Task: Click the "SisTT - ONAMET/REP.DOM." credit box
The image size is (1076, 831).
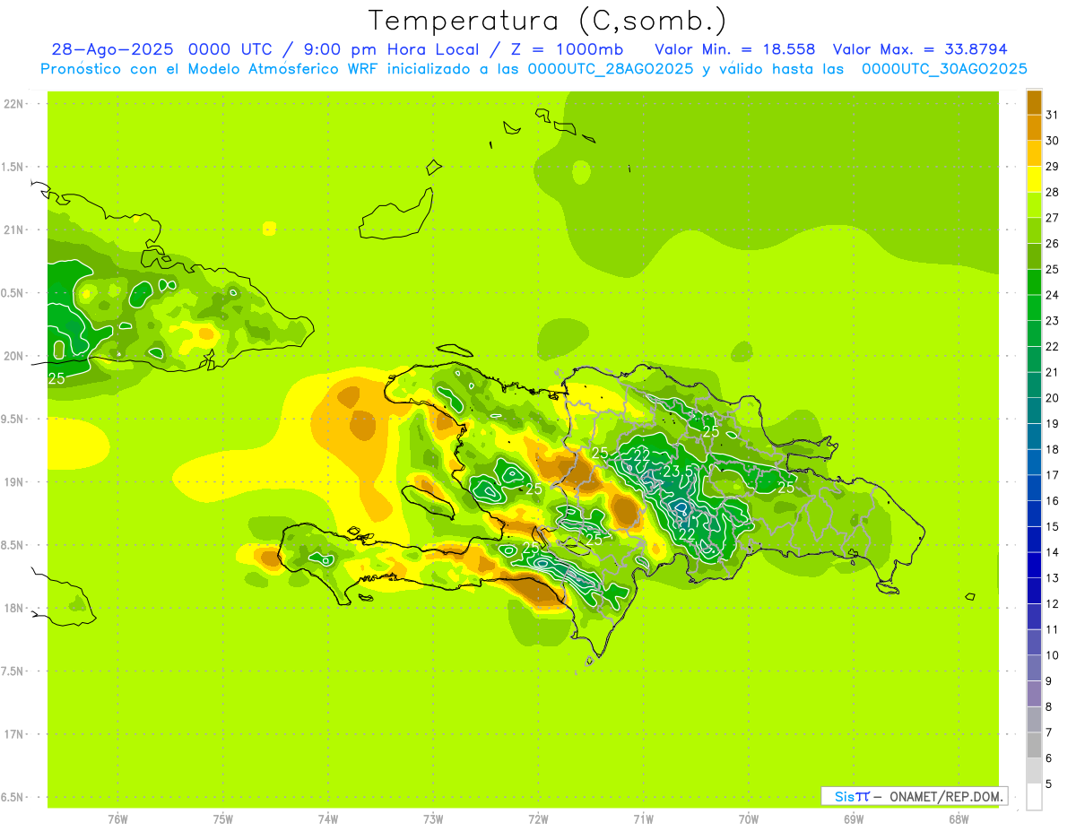Action: 914,796
